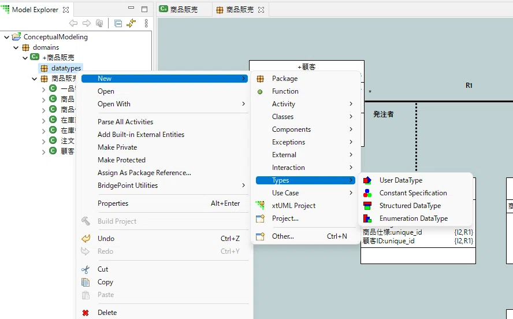513x319 pixels.
Task: Click the Back navigation arrow icon
Action: (x=73, y=23)
